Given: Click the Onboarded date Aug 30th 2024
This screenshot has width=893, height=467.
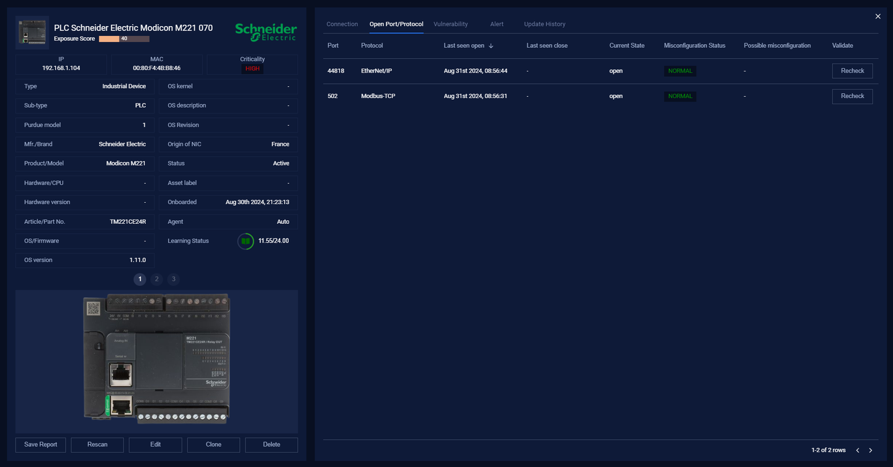Looking at the screenshot, I should (x=257, y=202).
